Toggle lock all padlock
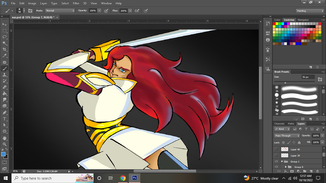The width and height of the screenshot is (326, 183). 299,142
